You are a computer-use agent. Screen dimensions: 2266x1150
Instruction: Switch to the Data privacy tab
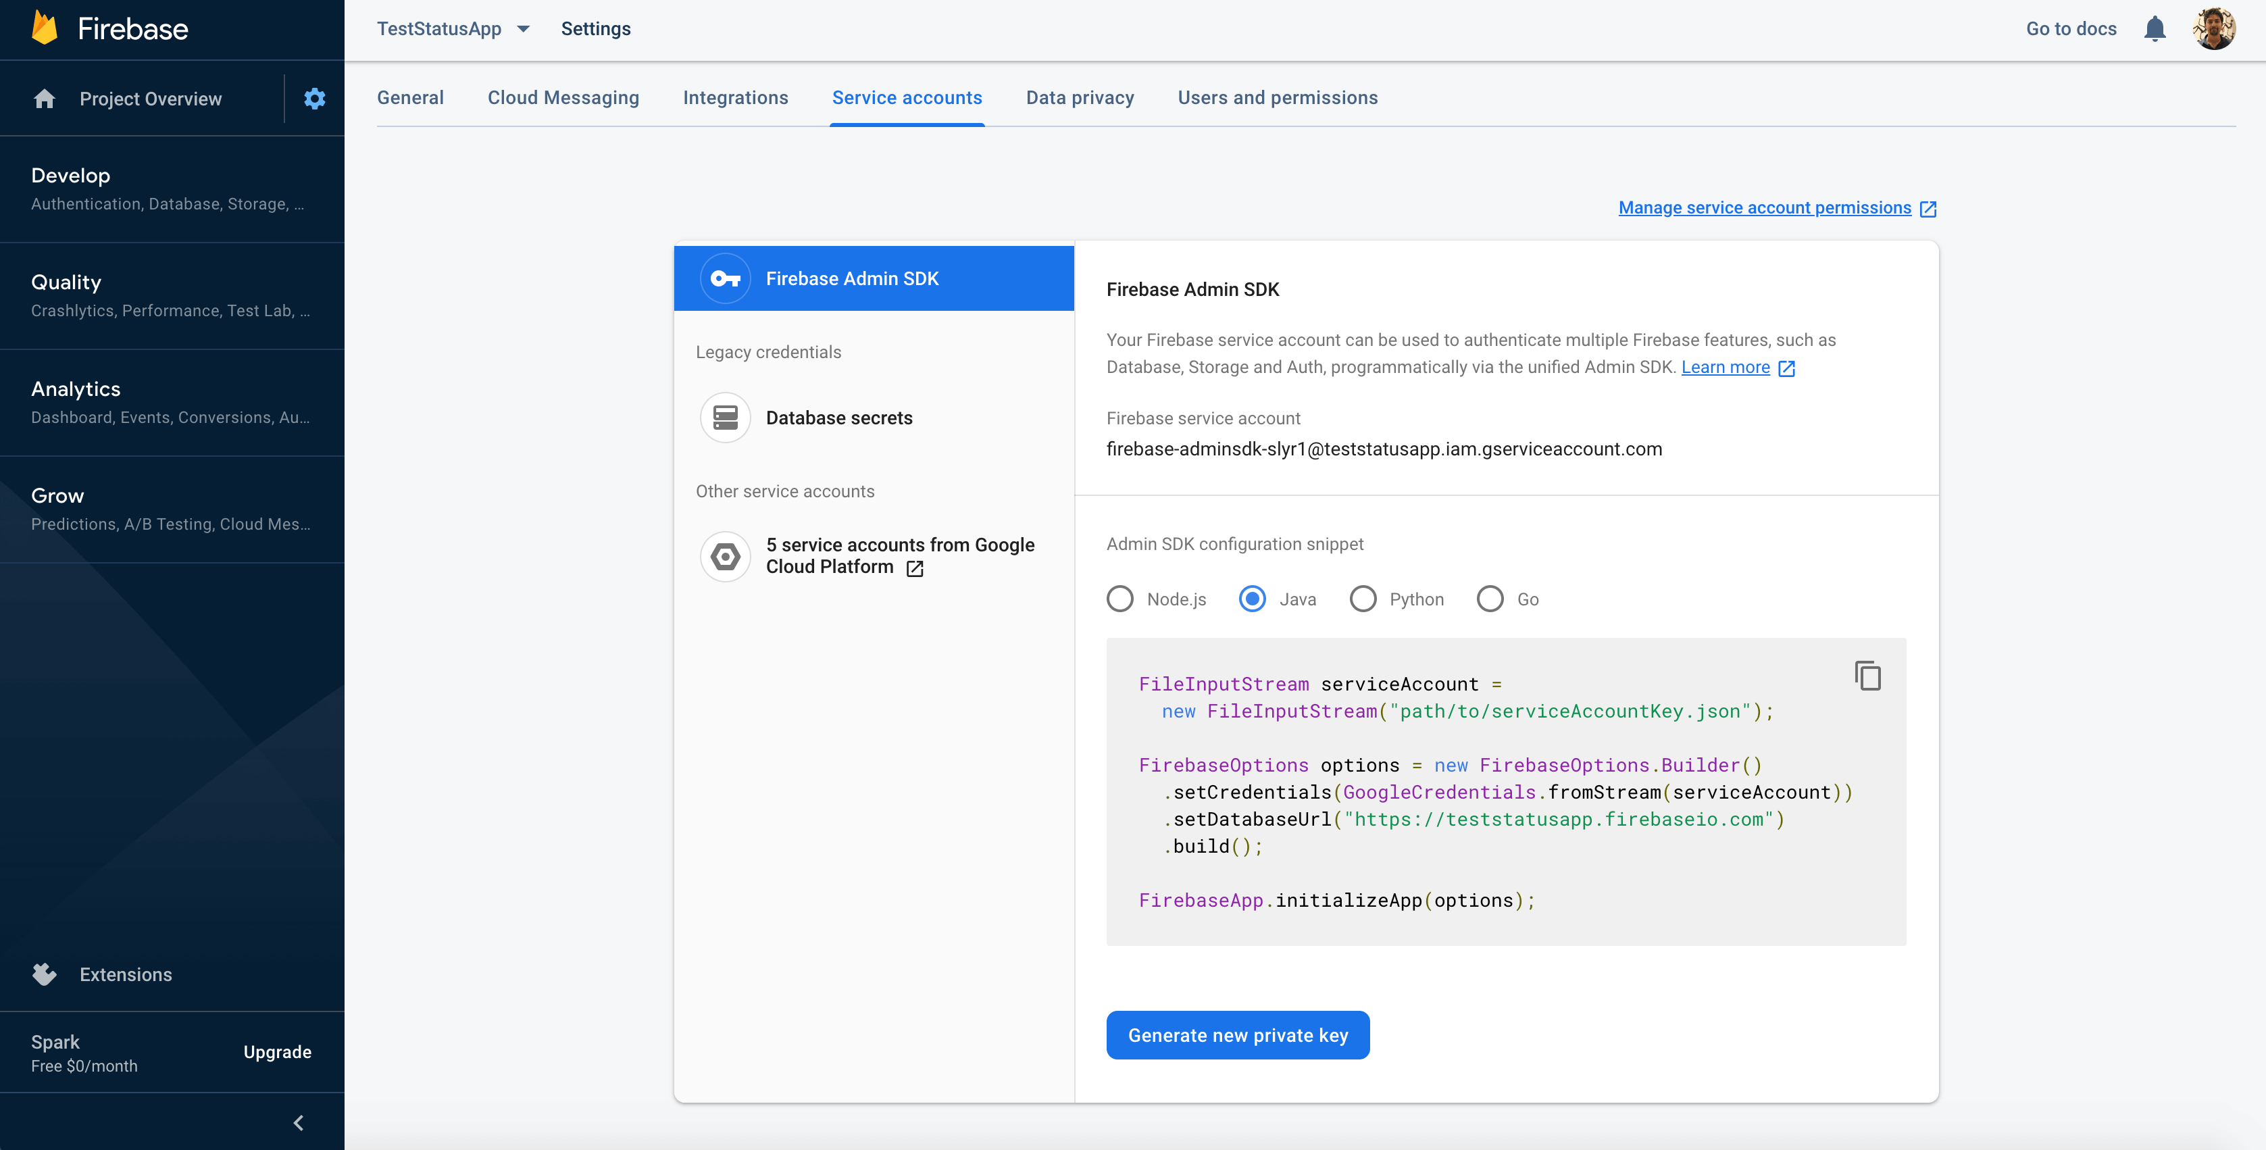(1080, 98)
